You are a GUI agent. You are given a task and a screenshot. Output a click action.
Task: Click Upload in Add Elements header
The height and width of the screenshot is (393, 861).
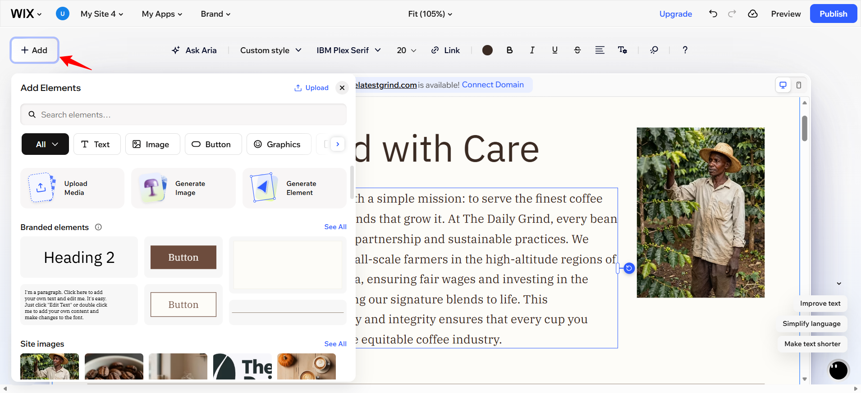[311, 88]
